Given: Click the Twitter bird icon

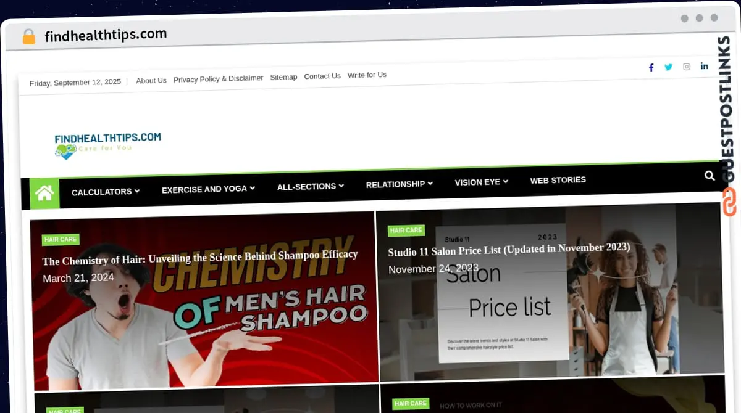Looking at the screenshot, I should pyautogui.click(x=669, y=67).
